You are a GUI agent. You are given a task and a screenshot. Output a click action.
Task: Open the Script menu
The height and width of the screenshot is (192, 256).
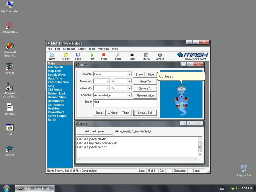tap(82, 49)
